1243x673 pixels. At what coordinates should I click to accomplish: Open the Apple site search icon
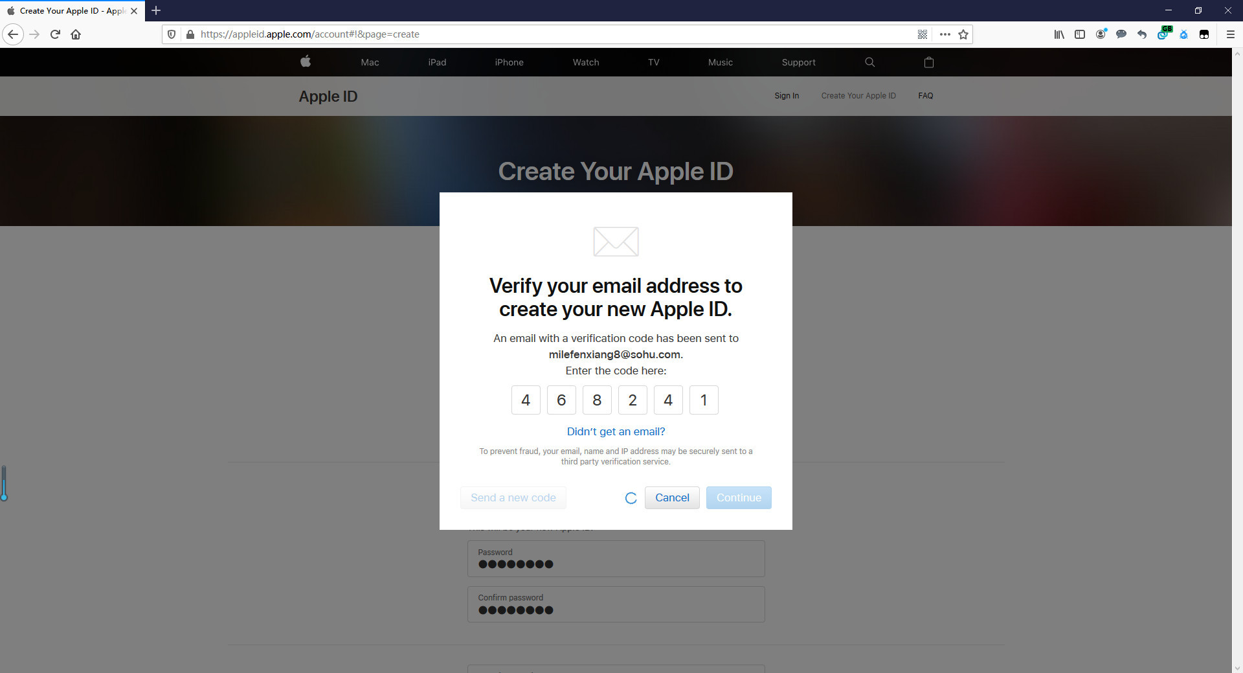869,62
